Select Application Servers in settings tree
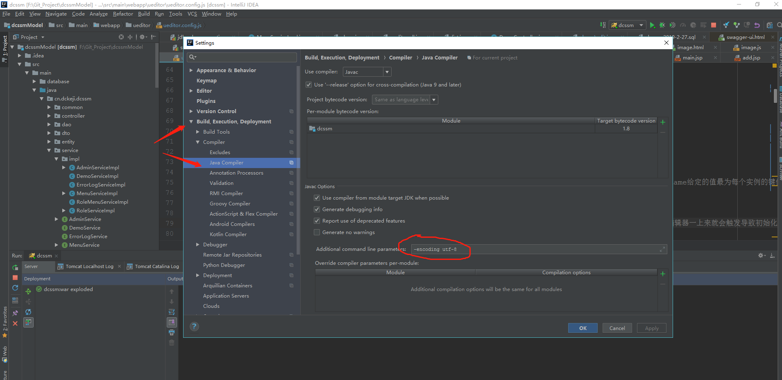 point(226,296)
